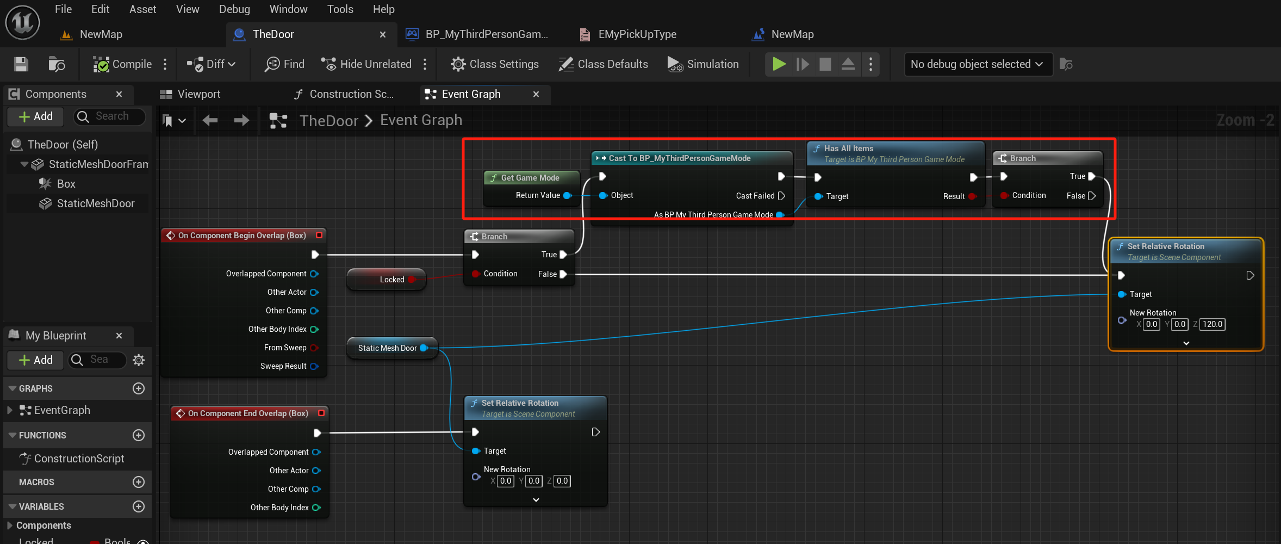Collapse StaticMeshDoorFrame tree node
This screenshot has height=544, width=1281.
coord(24,164)
